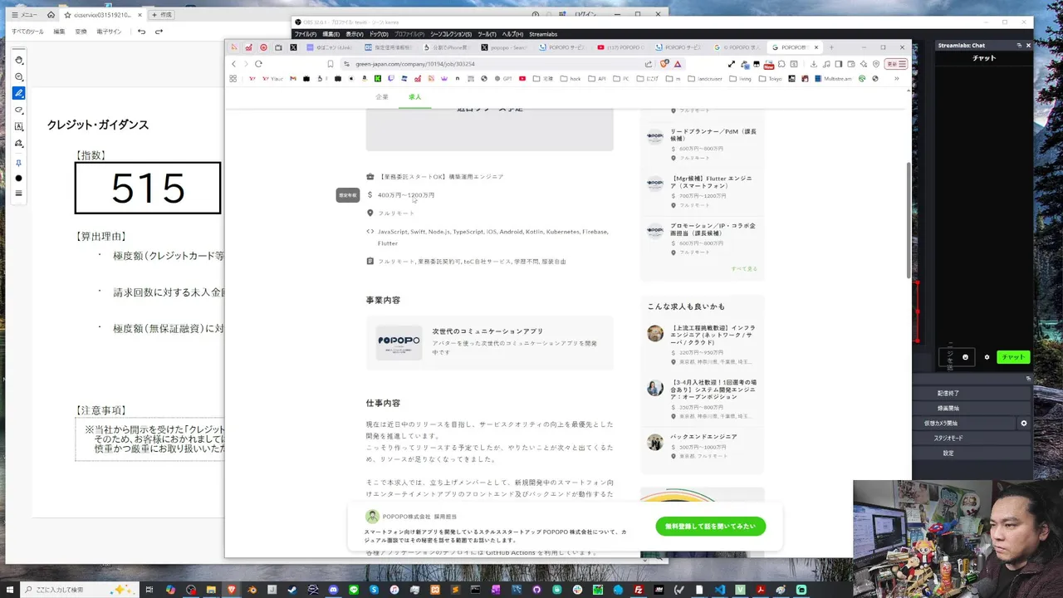Open browser apps grid icon
1063x598 pixels.
[233, 78]
